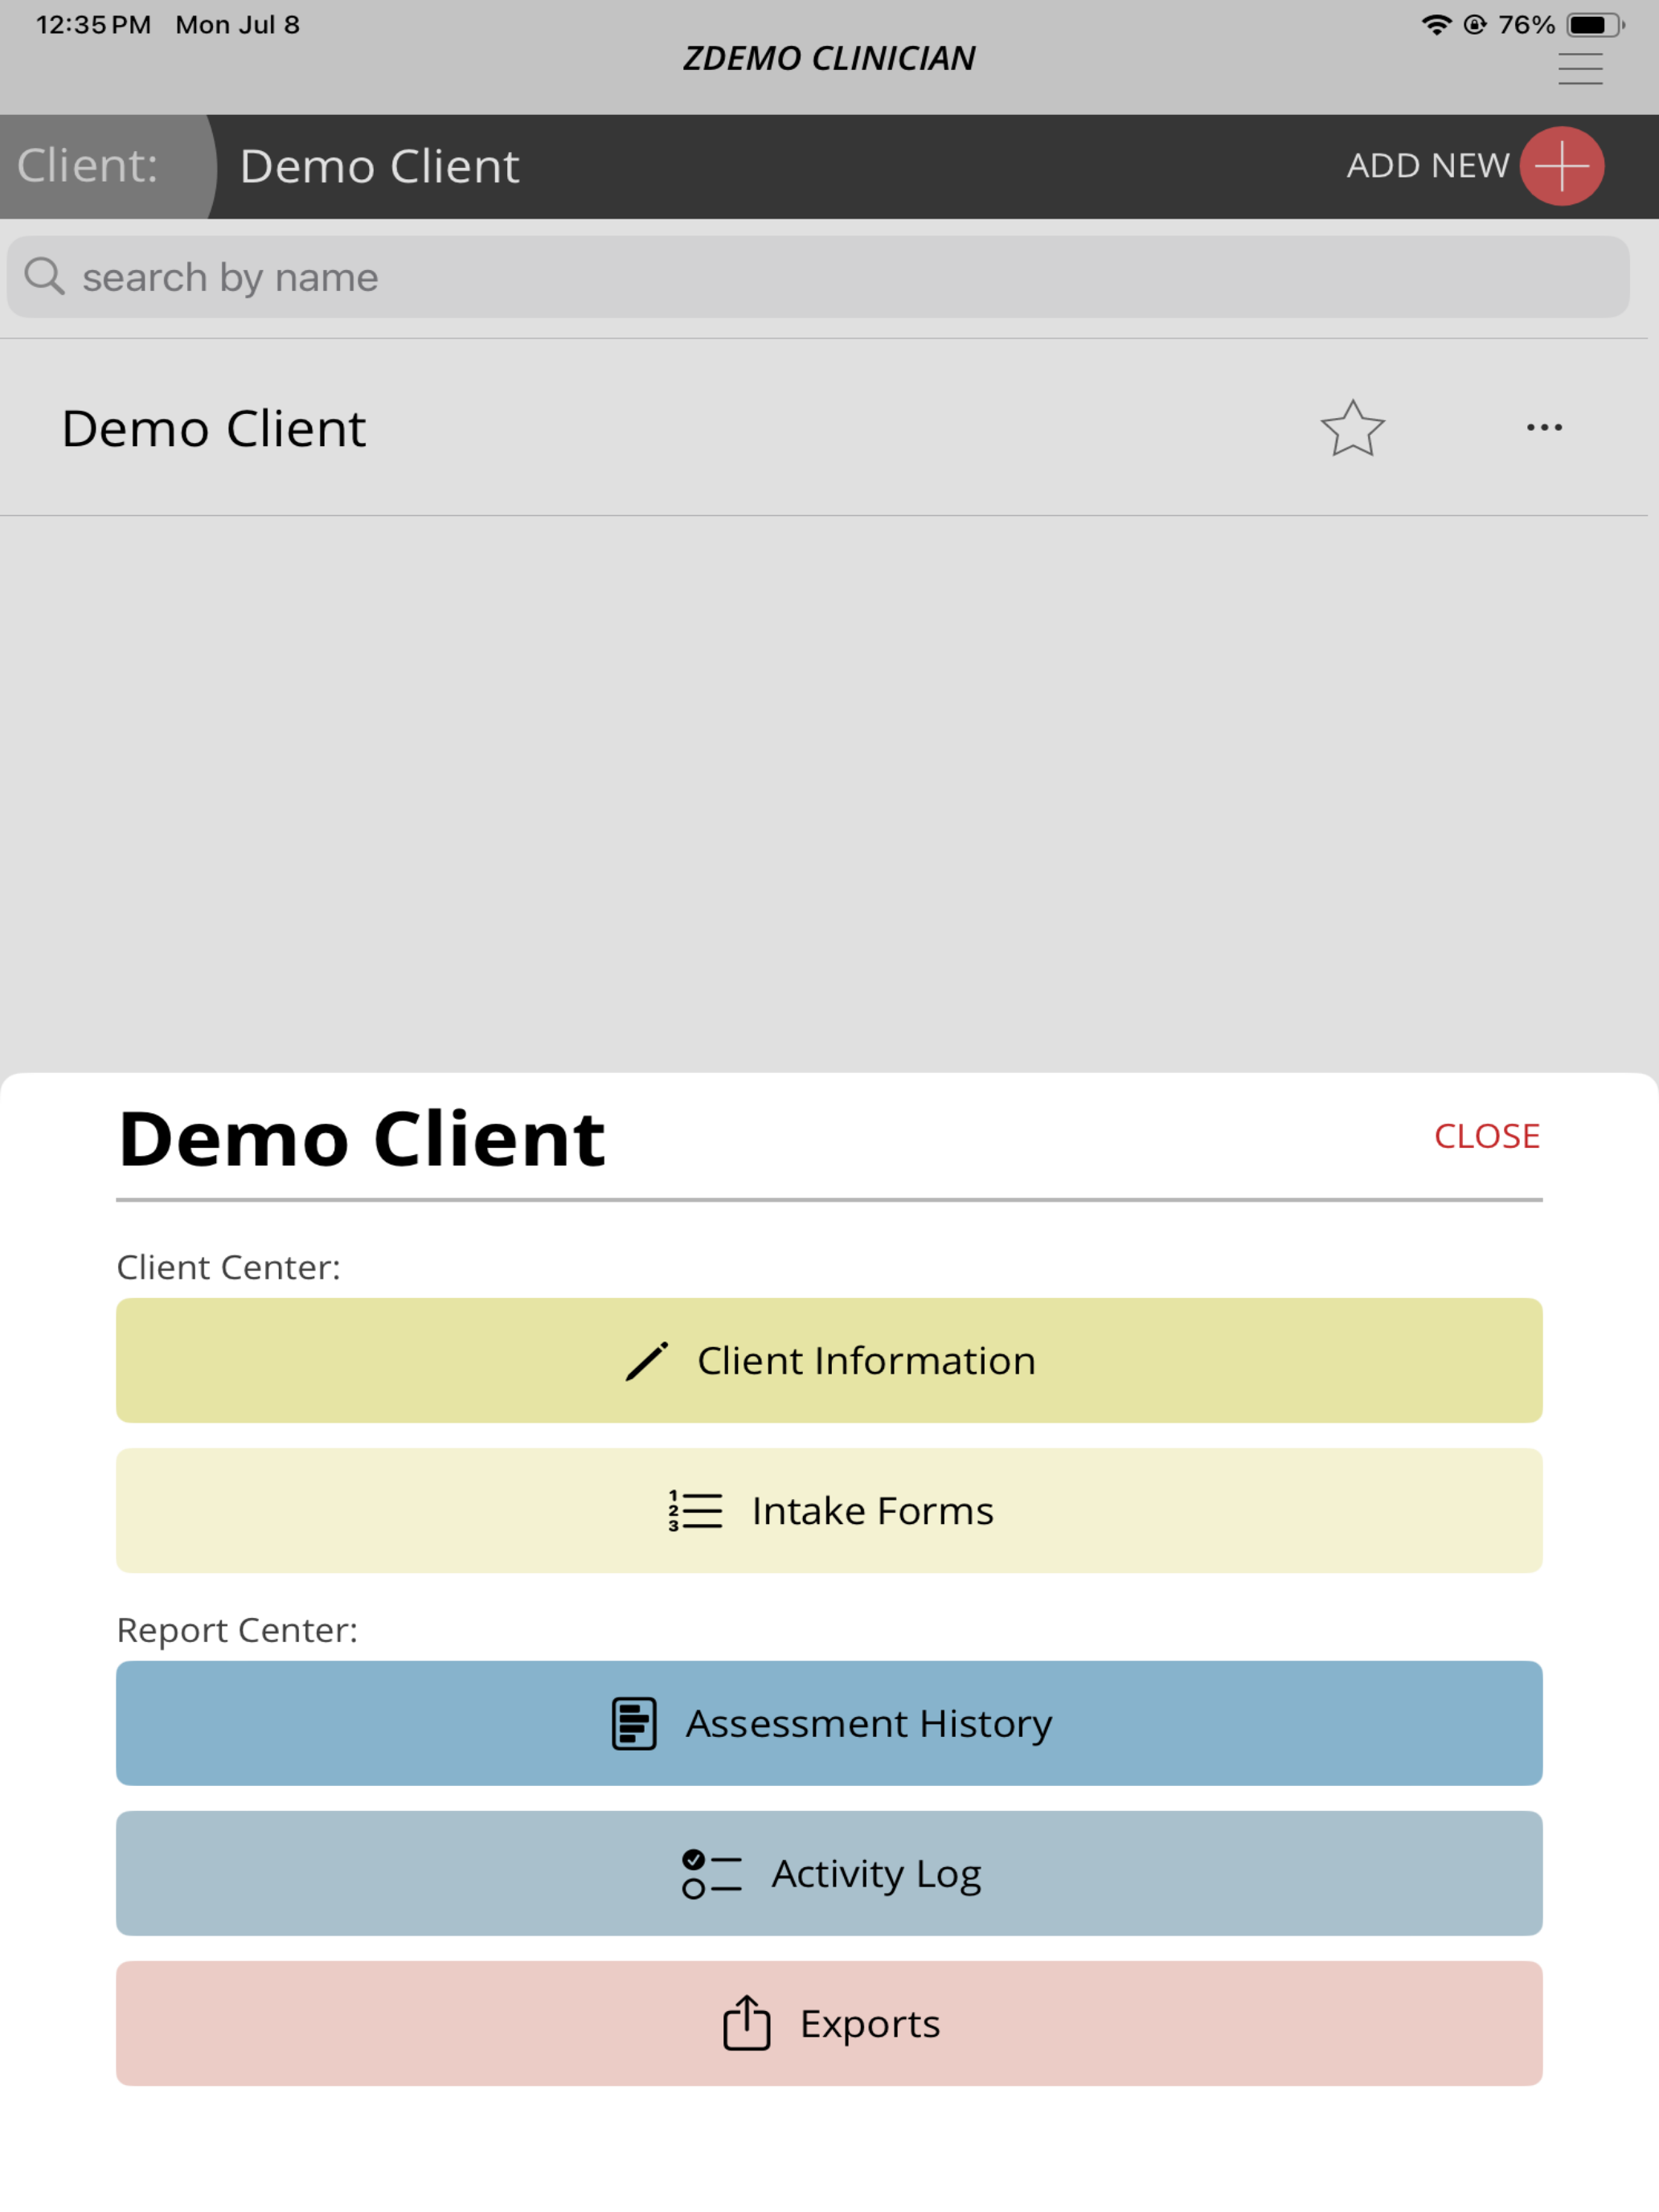The width and height of the screenshot is (1659, 2212).
Task: Open the hamburger menu icon
Action: tap(1580, 69)
